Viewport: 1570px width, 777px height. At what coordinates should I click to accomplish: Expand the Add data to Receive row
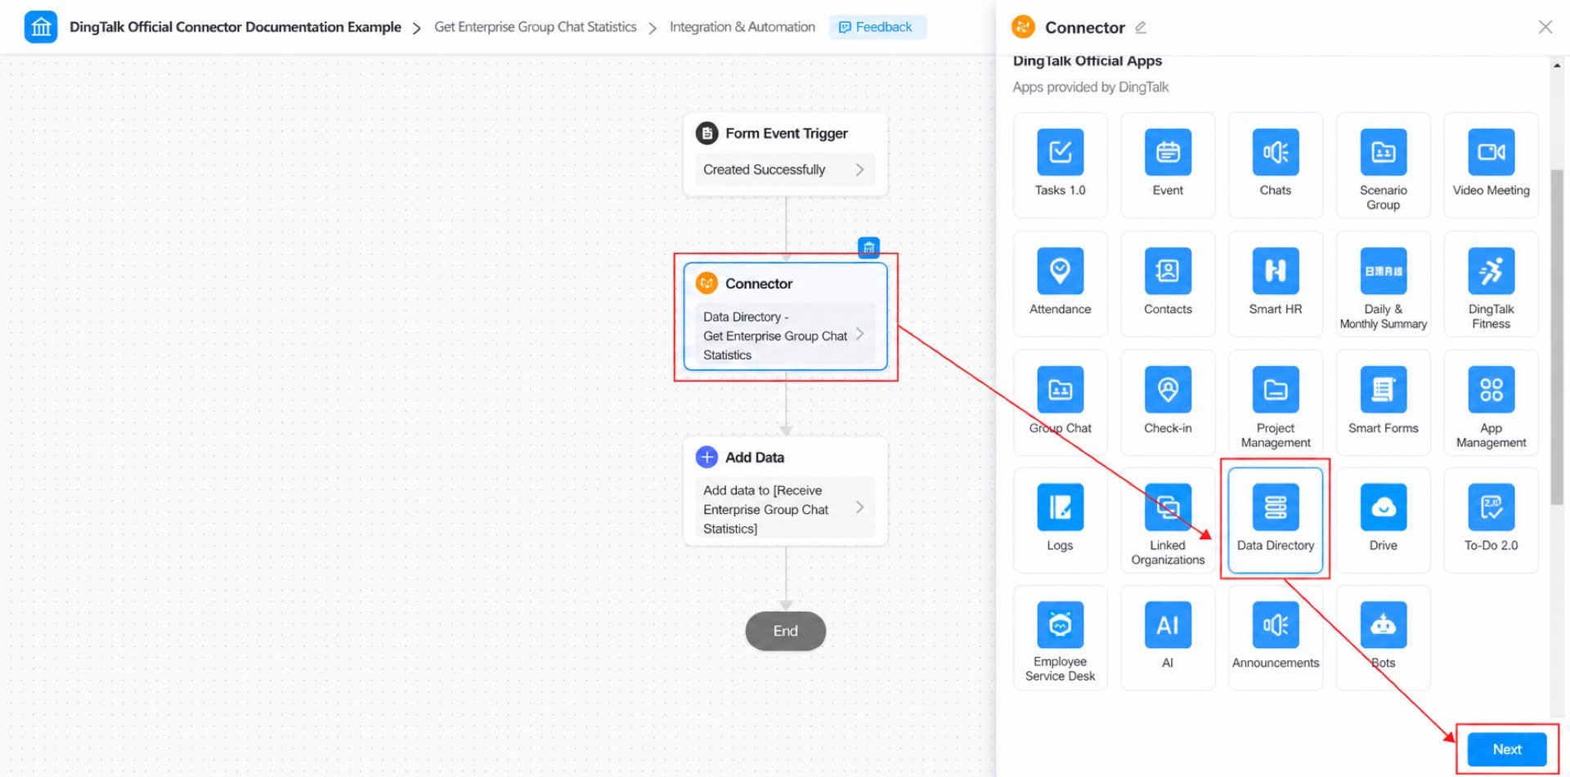click(x=785, y=508)
